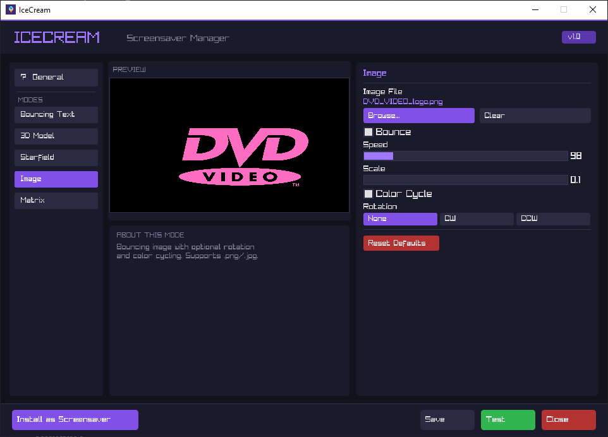Select the Bouncing Text mode
Viewport: 608px width, 437px height.
click(56, 115)
